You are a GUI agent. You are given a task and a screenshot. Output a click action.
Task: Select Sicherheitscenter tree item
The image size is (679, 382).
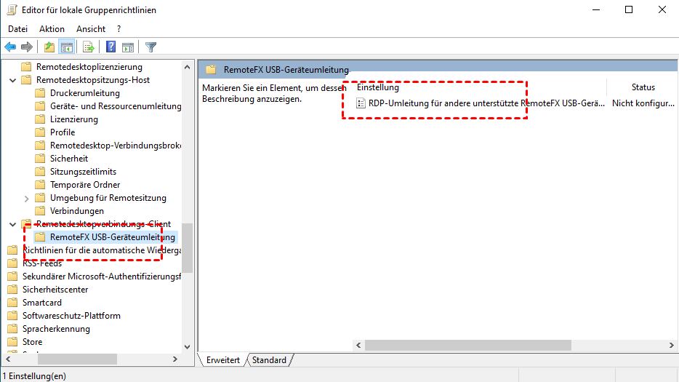[x=55, y=289]
